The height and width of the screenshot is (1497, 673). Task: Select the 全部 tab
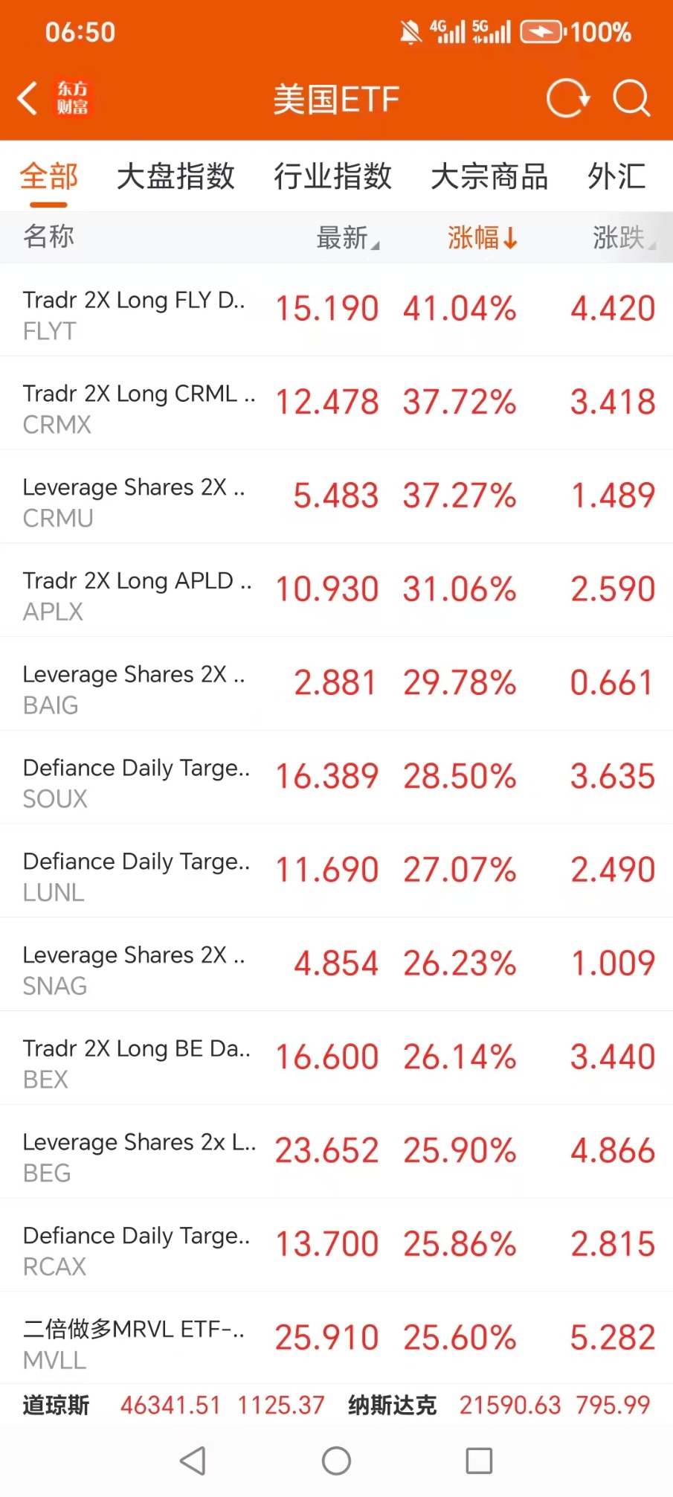tap(49, 177)
